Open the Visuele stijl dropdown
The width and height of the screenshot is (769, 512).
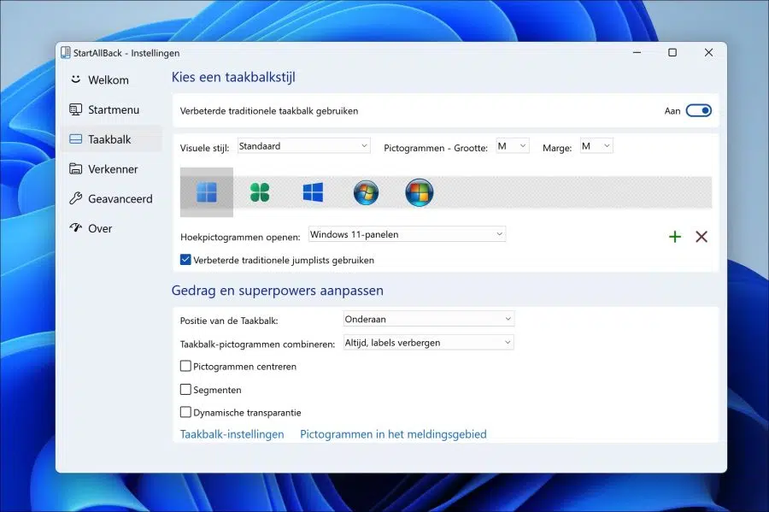tap(303, 146)
